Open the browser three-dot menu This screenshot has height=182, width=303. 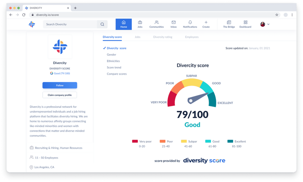coord(292,15)
